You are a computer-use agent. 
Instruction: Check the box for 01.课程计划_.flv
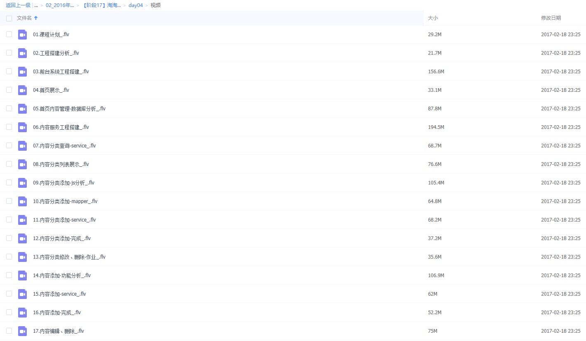[x=9, y=34]
